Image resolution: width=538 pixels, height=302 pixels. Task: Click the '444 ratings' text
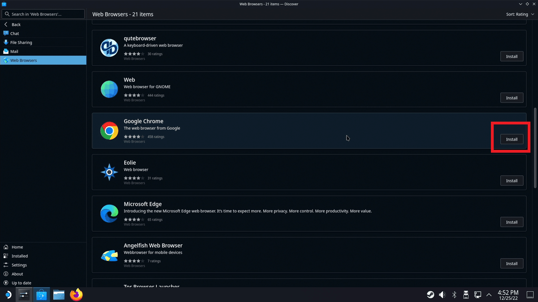pyautogui.click(x=156, y=95)
